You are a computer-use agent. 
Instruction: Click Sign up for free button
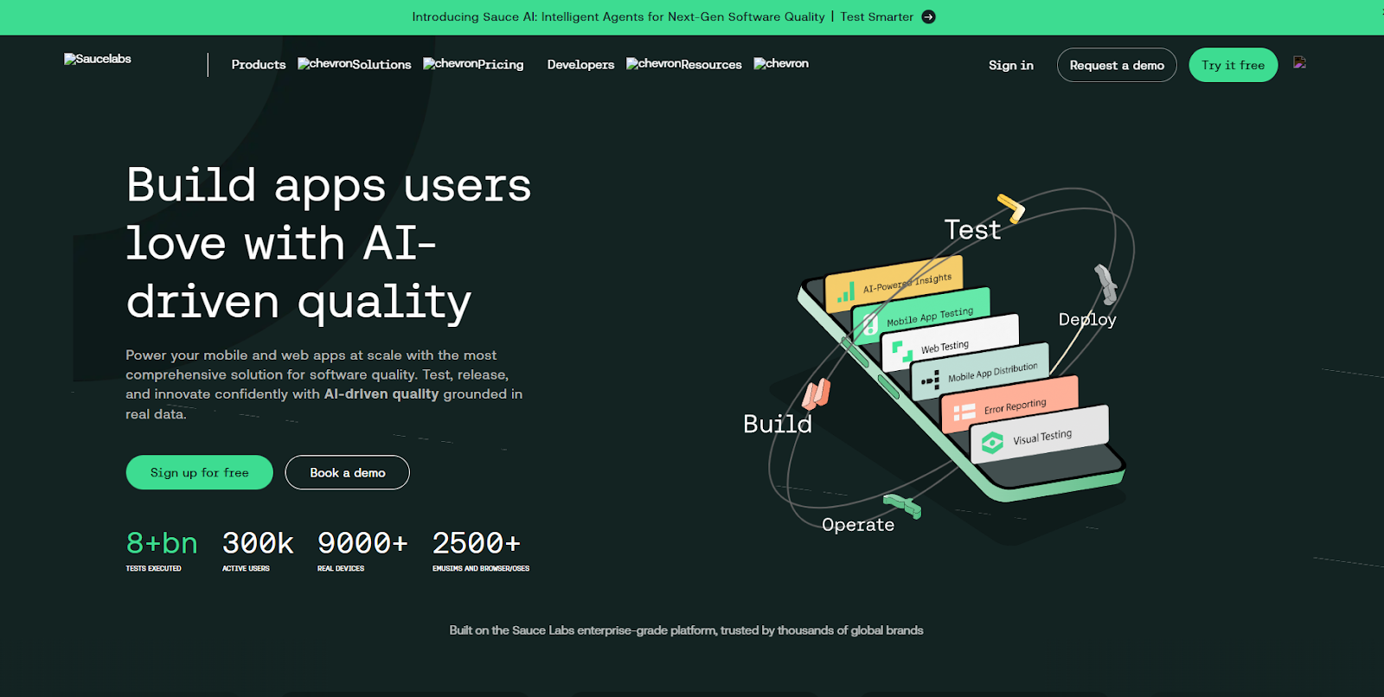[200, 472]
